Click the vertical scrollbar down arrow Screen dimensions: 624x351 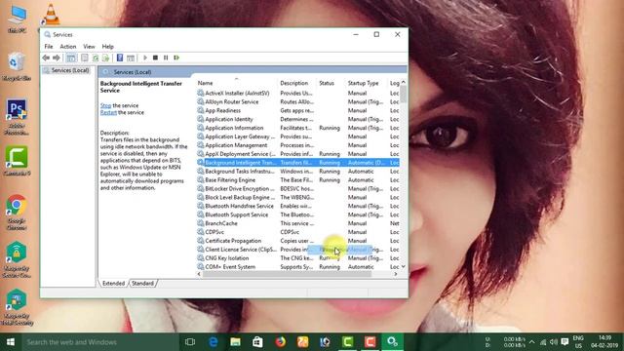click(x=404, y=266)
